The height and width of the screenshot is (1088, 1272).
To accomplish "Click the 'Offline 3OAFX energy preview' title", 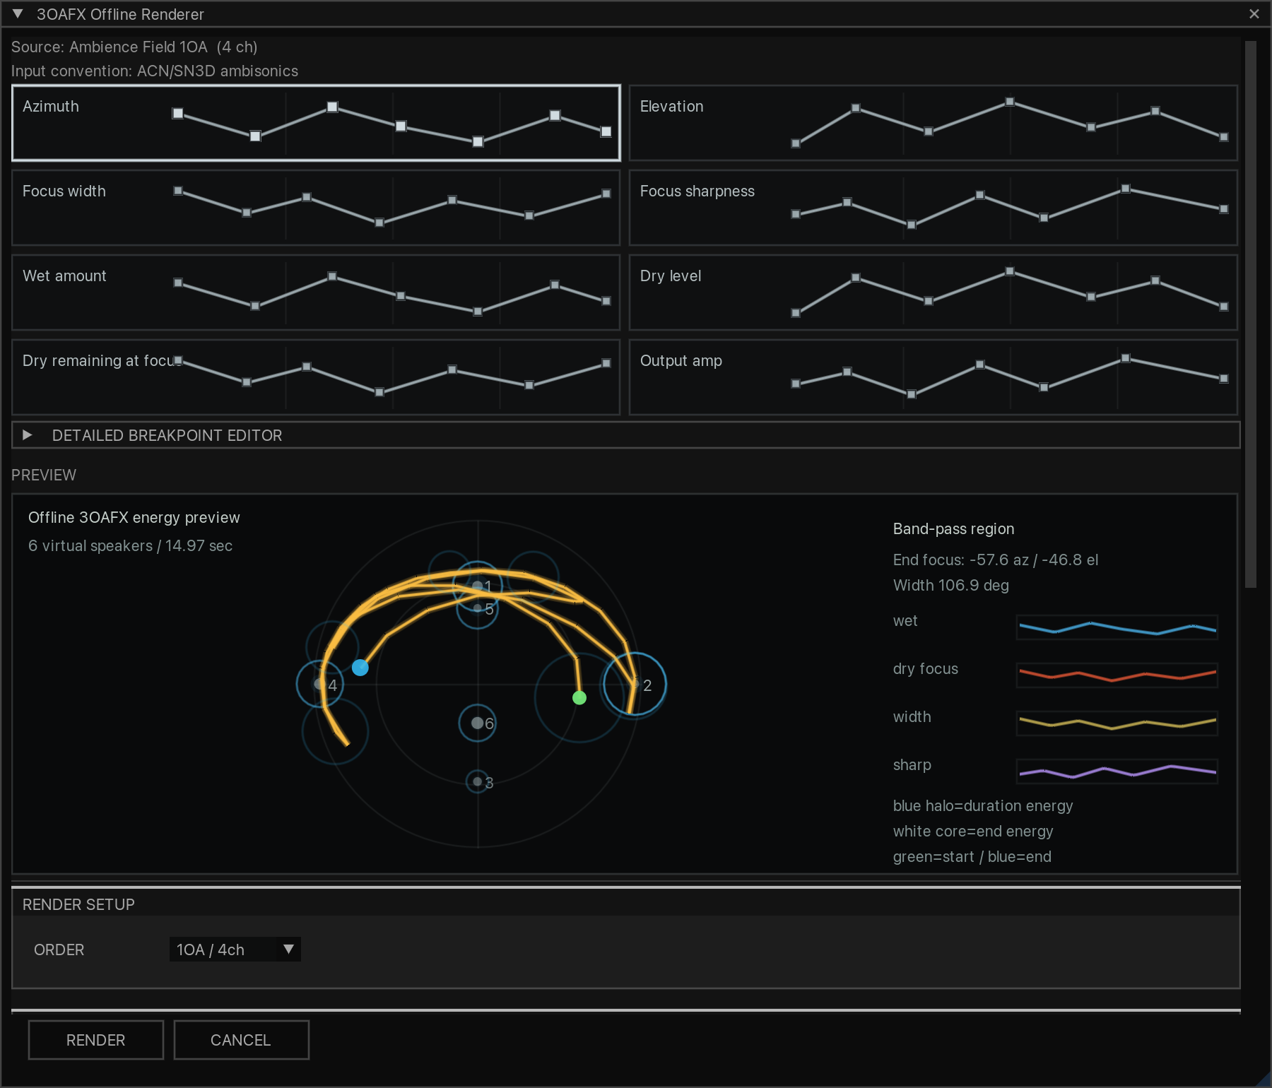I will pyautogui.click(x=134, y=517).
